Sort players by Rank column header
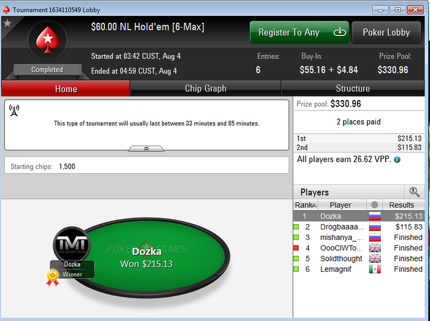This screenshot has height=321, width=430. (x=305, y=205)
